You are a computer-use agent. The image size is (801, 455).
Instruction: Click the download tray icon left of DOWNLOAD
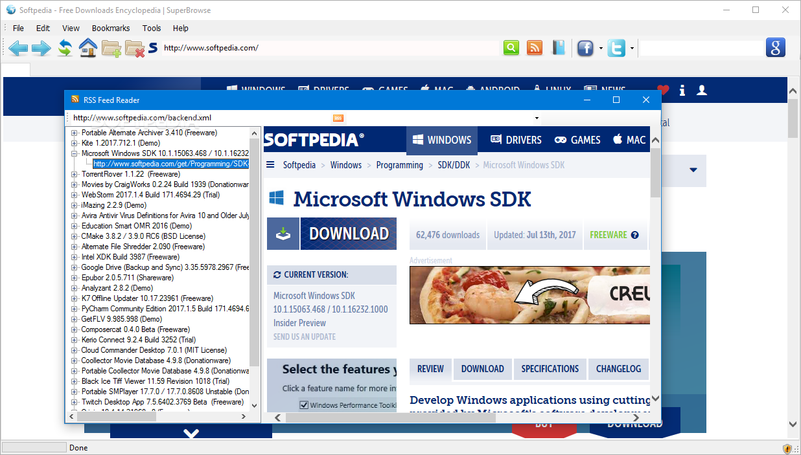(x=283, y=234)
